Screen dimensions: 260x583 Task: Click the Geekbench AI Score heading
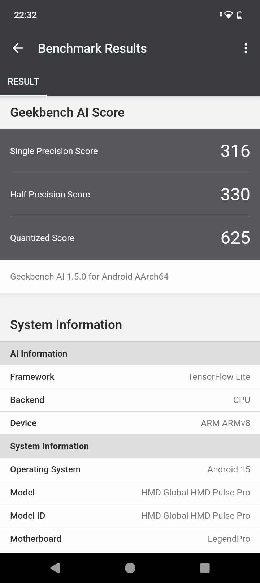coord(67,112)
